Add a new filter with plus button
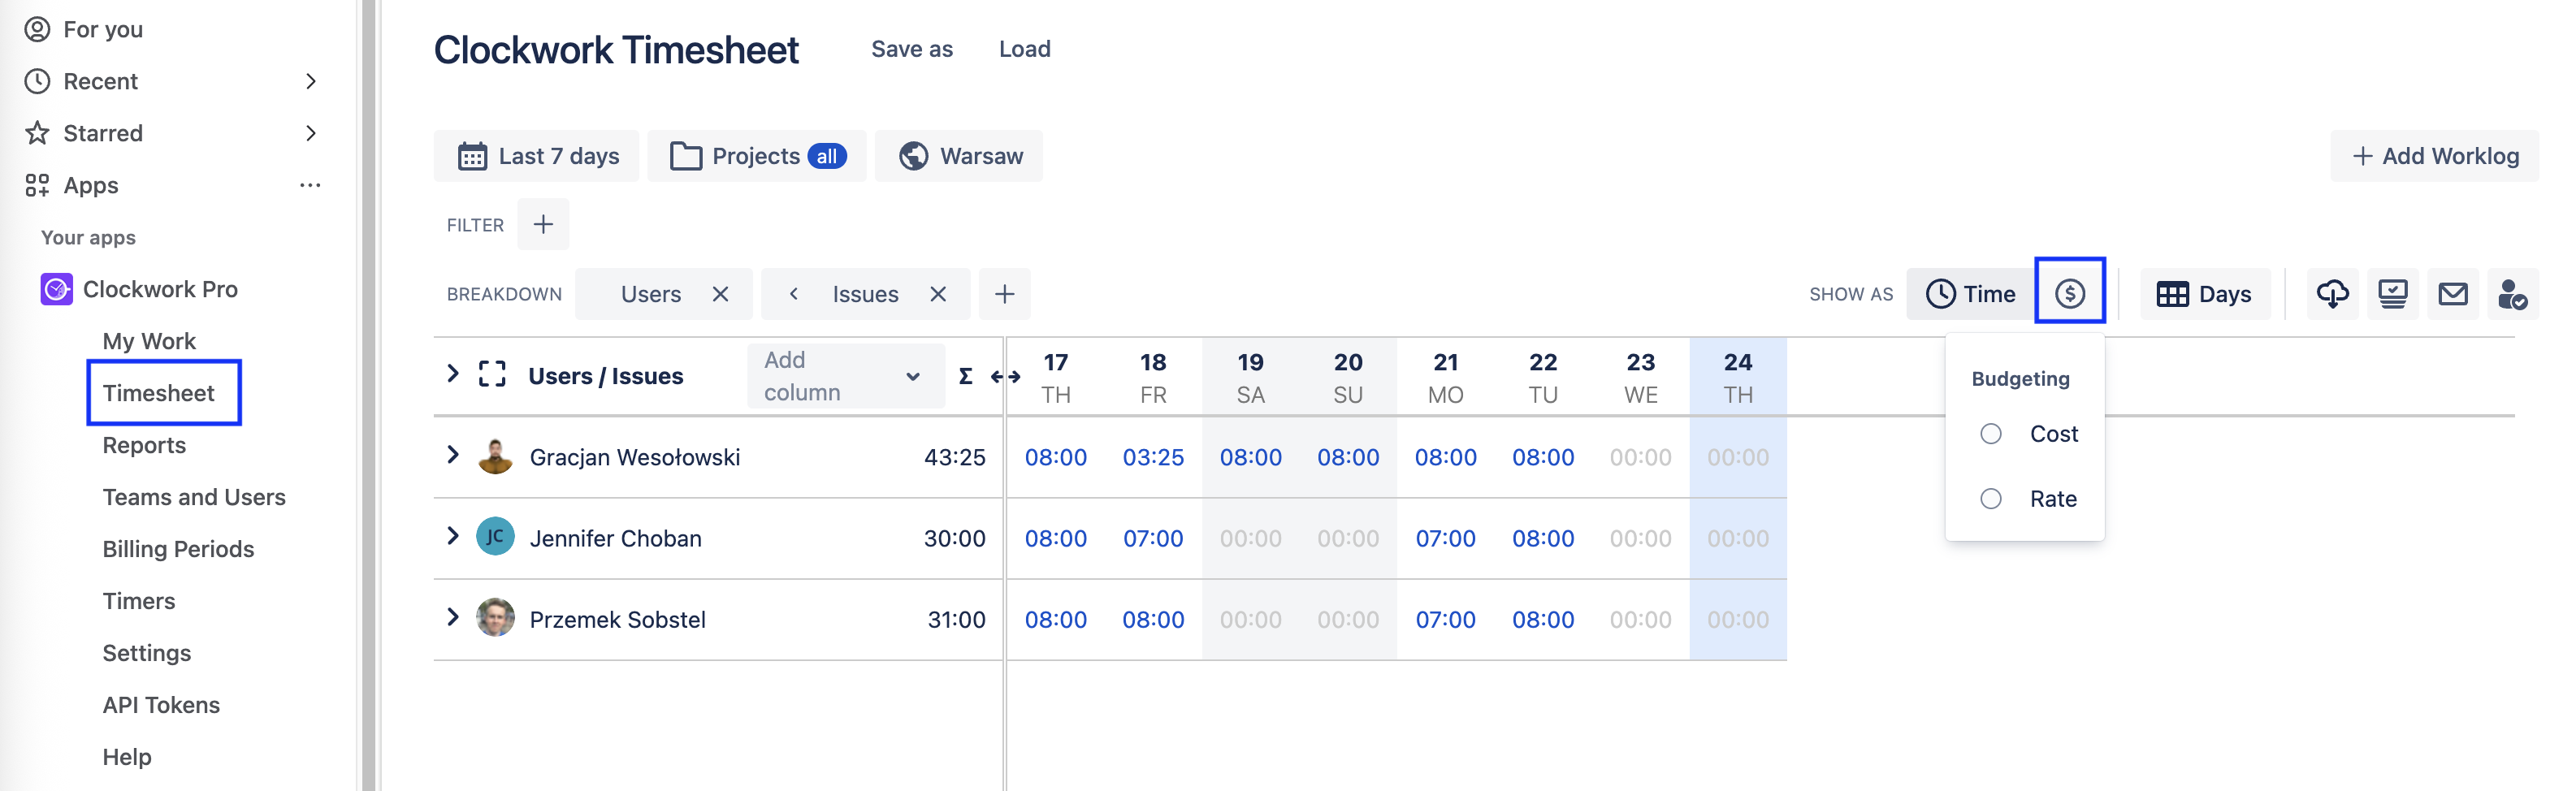This screenshot has height=791, width=2576. [x=543, y=224]
